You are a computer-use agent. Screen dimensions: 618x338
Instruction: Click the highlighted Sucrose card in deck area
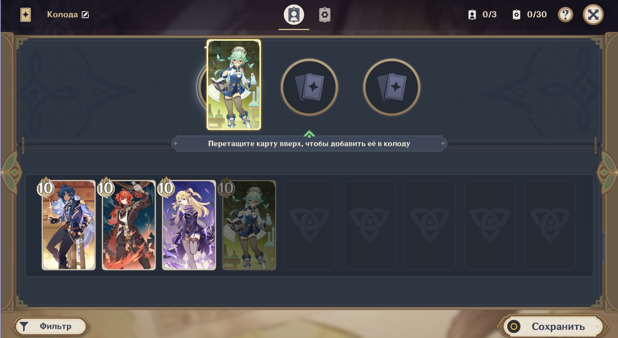pyautogui.click(x=234, y=85)
